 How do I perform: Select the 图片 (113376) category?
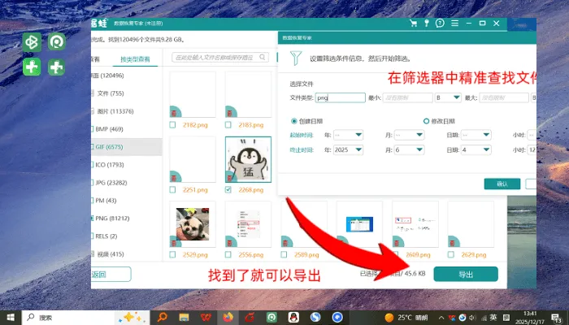pos(115,111)
